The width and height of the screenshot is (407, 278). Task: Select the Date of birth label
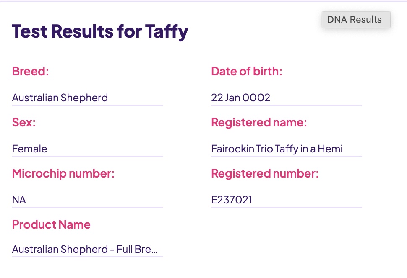click(x=247, y=71)
